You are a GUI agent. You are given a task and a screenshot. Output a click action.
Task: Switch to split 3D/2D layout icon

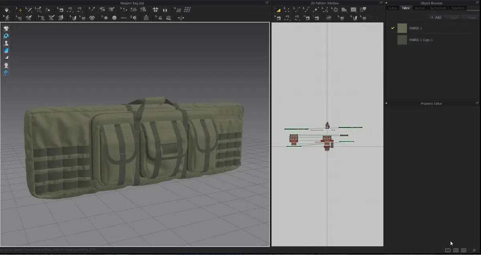[448, 250]
